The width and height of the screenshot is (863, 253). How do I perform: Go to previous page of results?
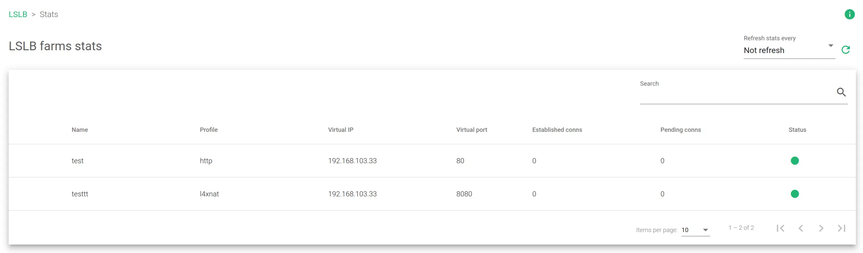click(x=801, y=228)
